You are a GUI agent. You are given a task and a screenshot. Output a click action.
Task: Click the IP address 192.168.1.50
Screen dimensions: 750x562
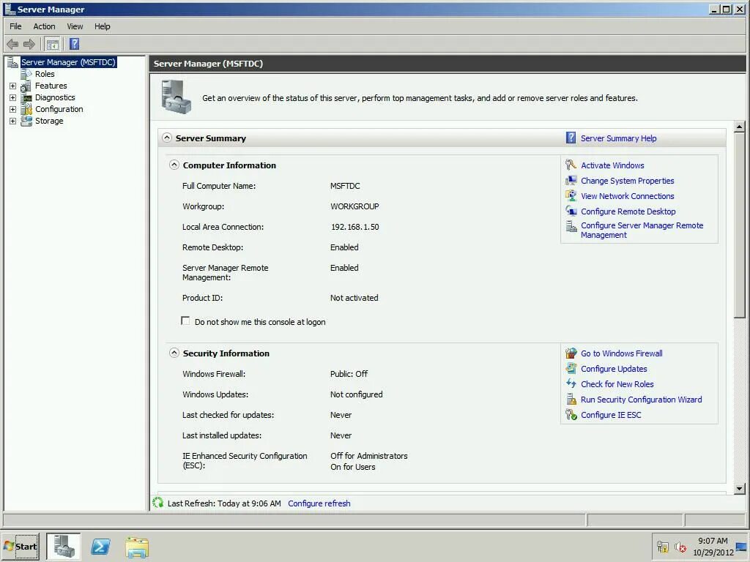(x=354, y=227)
